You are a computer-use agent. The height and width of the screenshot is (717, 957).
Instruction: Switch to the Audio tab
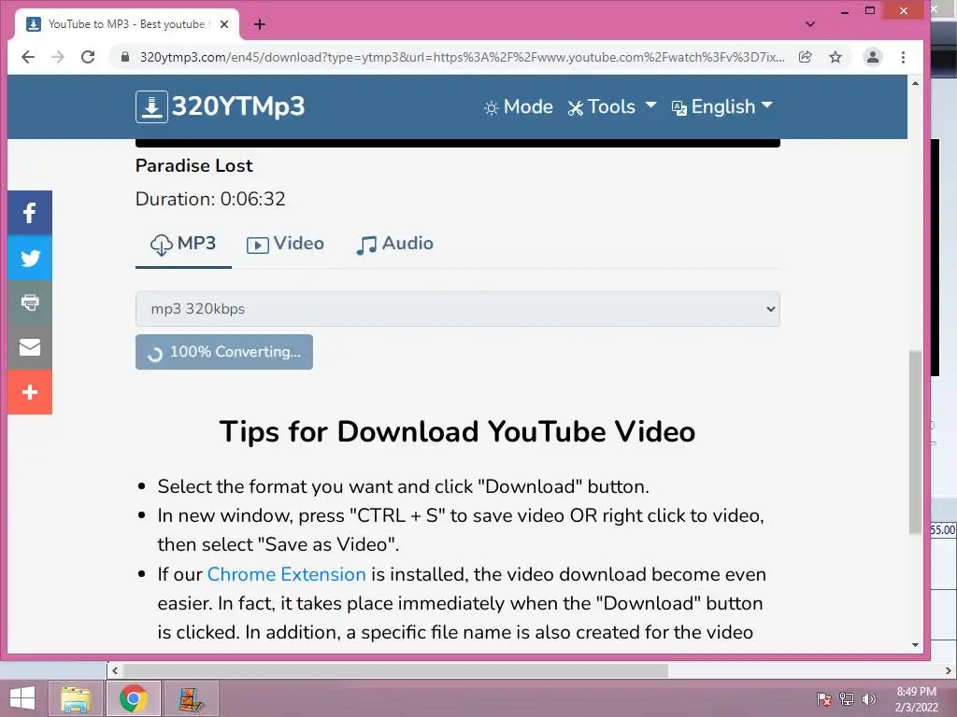[395, 244]
